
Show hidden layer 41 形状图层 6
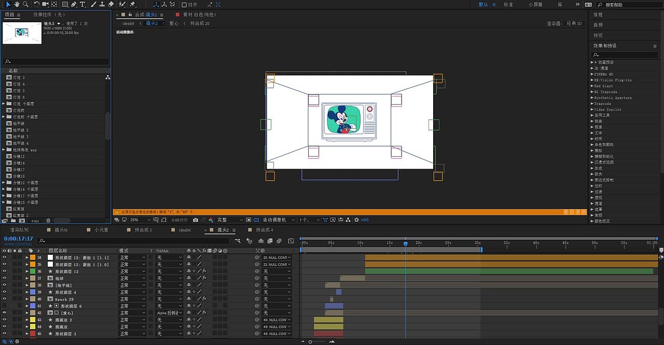point(4,306)
